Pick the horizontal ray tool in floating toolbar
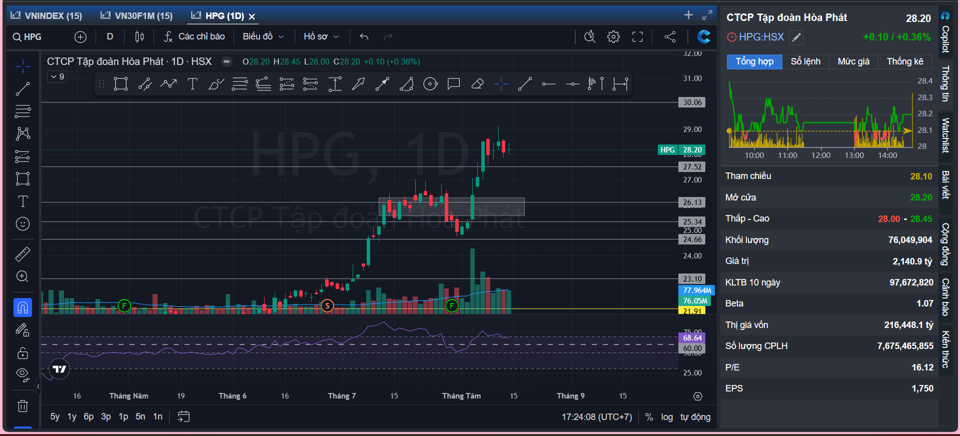Screen dimensions: 960x436 [x=549, y=83]
